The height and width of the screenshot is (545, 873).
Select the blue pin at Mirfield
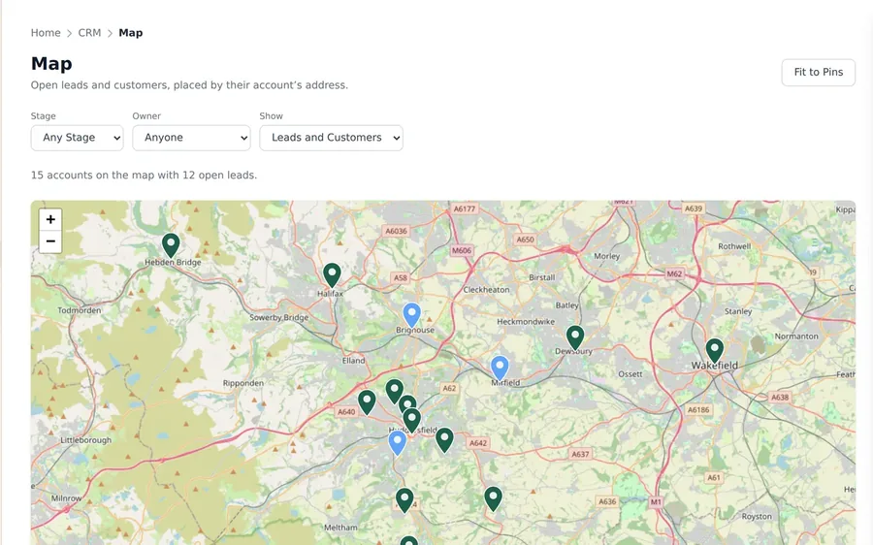pyautogui.click(x=500, y=369)
